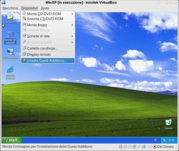Select Internet Explorer desktop icon
Screen dimensions: 179x151
pos(10,73)
